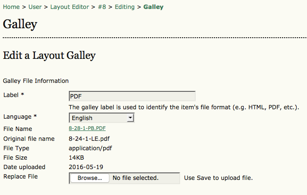Click the large Galley page heading

20,24
